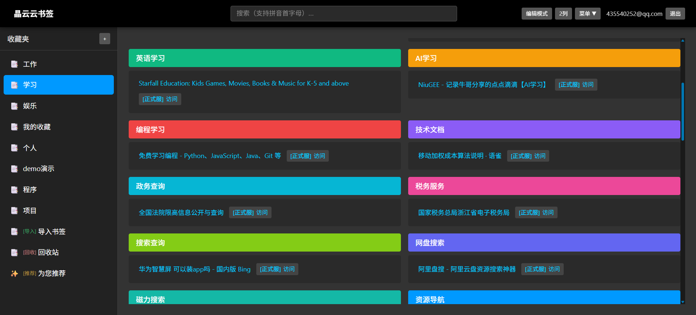Open the demo演示 folder
Screen dimensions: 696x315
click(x=59, y=169)
